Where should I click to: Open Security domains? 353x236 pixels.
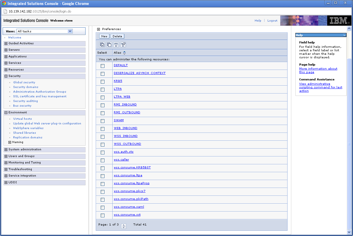[26, 87]
